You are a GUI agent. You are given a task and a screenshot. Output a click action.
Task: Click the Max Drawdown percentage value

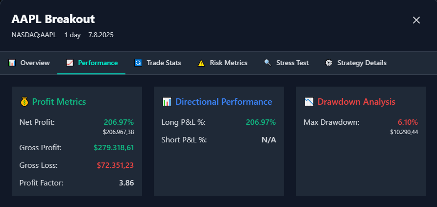coord(408,122)
